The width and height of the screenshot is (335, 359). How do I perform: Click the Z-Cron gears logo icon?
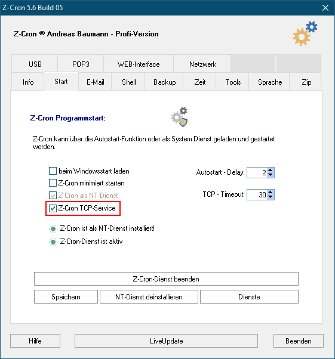pyautogui.click(x=305, y=33)
